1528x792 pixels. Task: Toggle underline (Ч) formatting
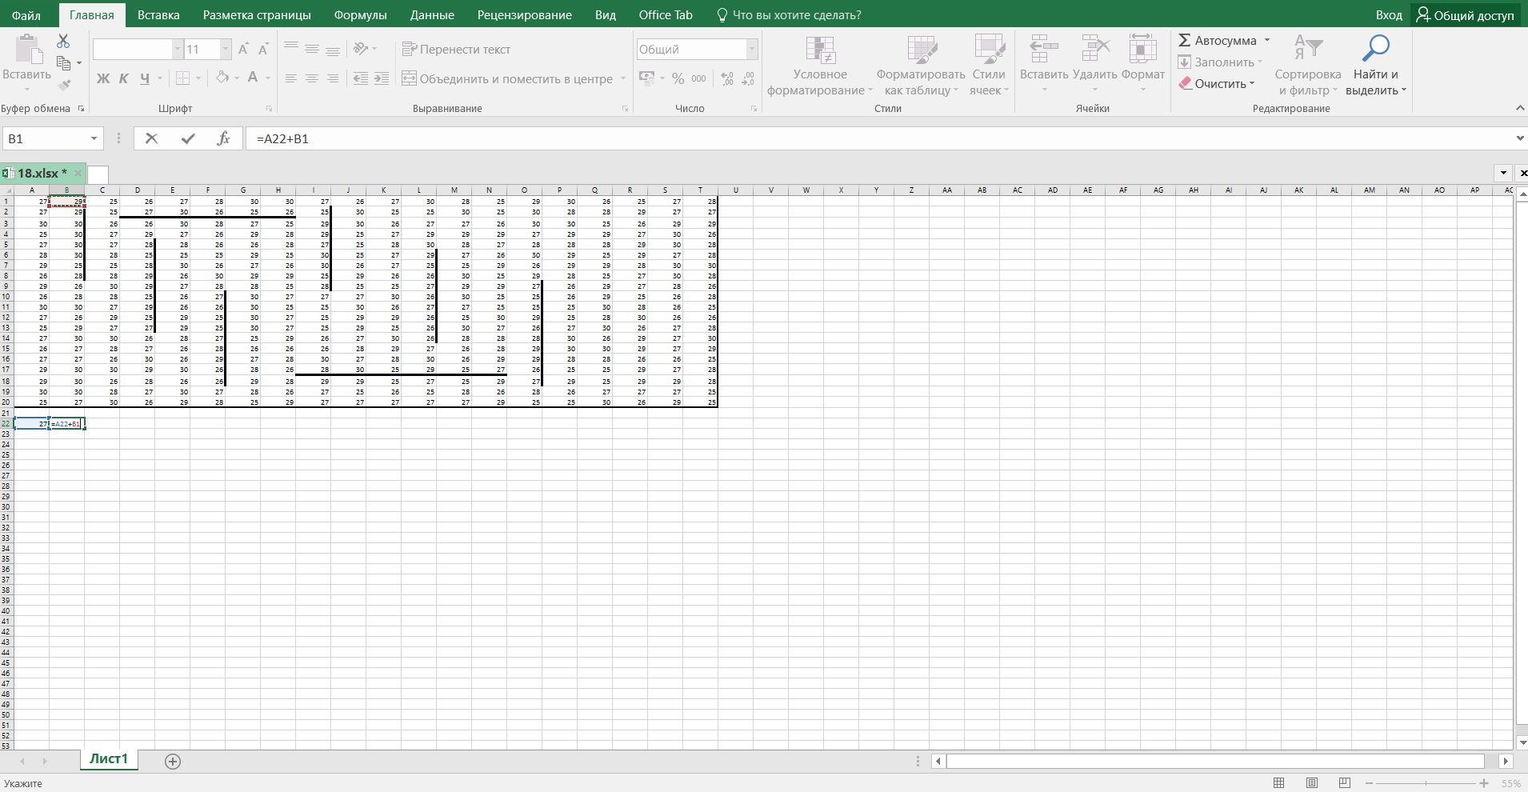[x=145, y=78]
